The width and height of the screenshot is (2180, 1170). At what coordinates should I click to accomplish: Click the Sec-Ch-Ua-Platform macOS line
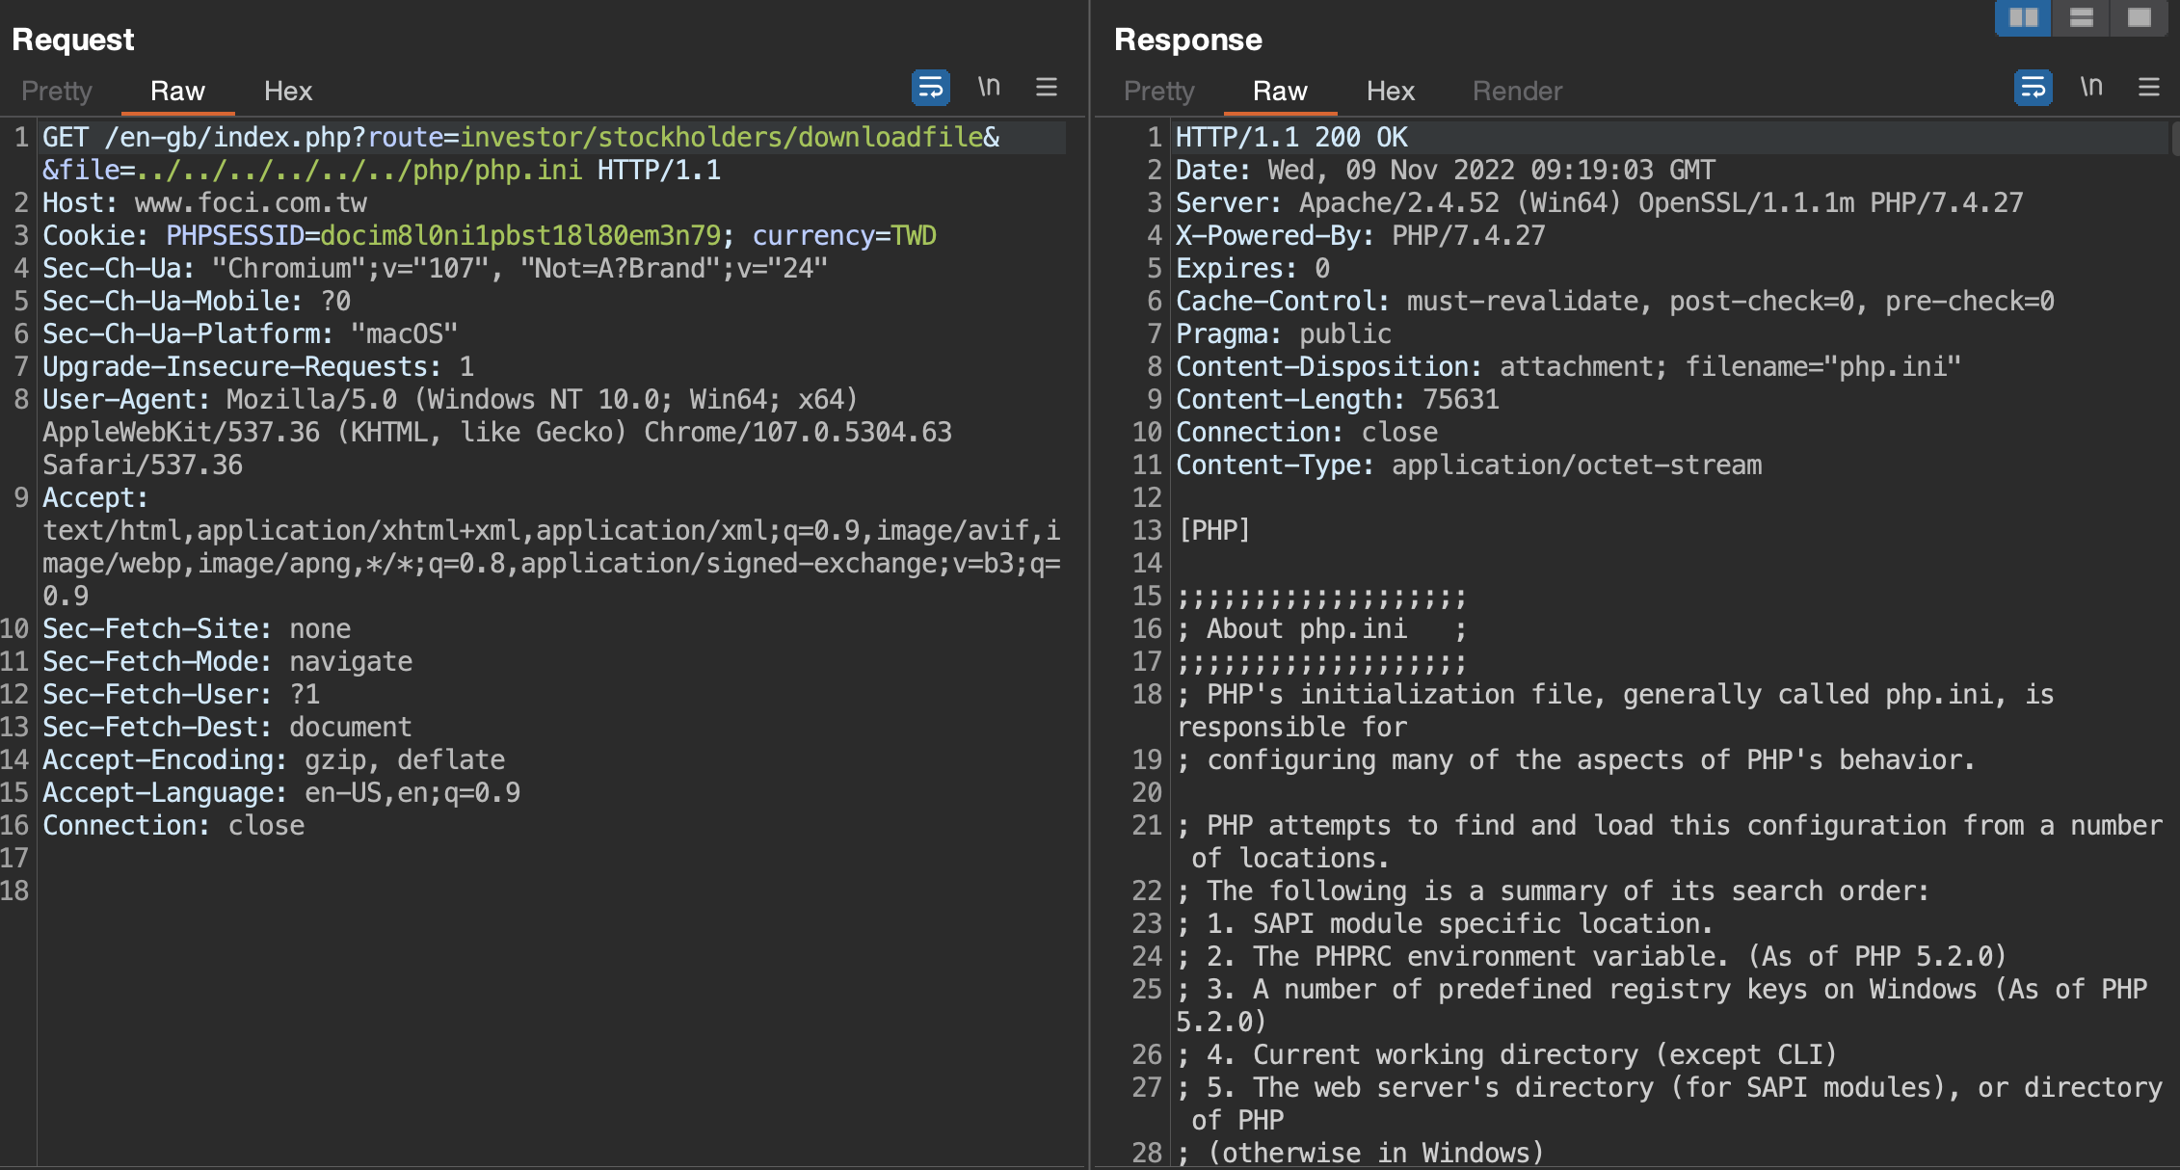click(251, 333)
